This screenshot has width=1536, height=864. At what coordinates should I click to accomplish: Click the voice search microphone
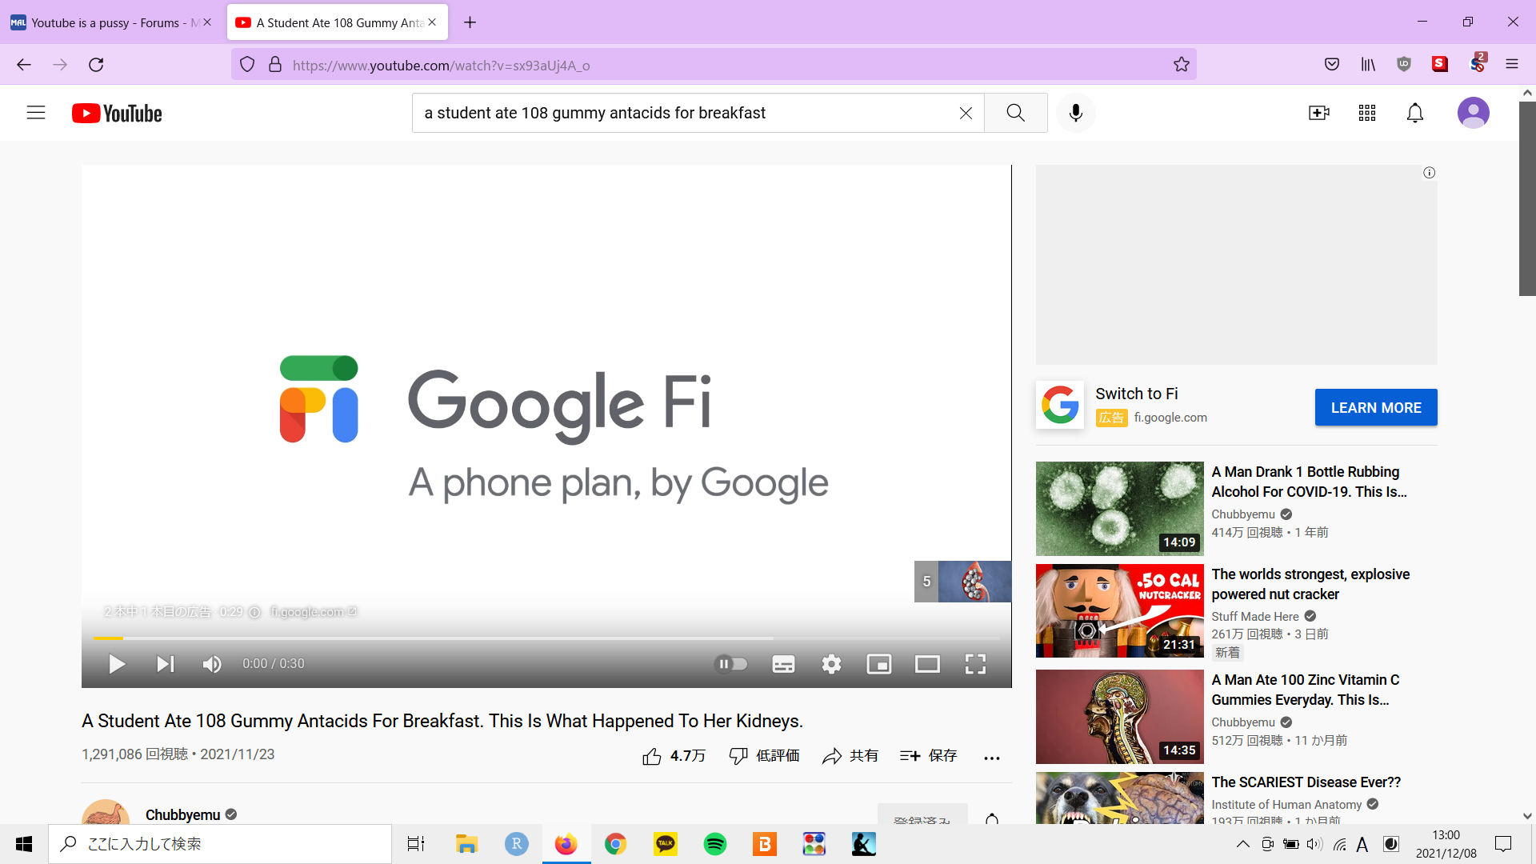point(1076,113)
